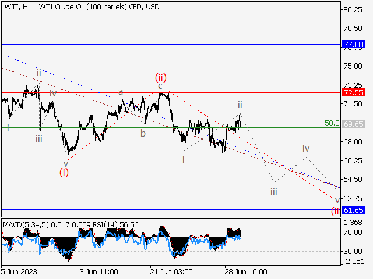Screen dimensions: 373x279
Task: Select the green 50.0 Fibonacci level label
Action: click(332, 123)
